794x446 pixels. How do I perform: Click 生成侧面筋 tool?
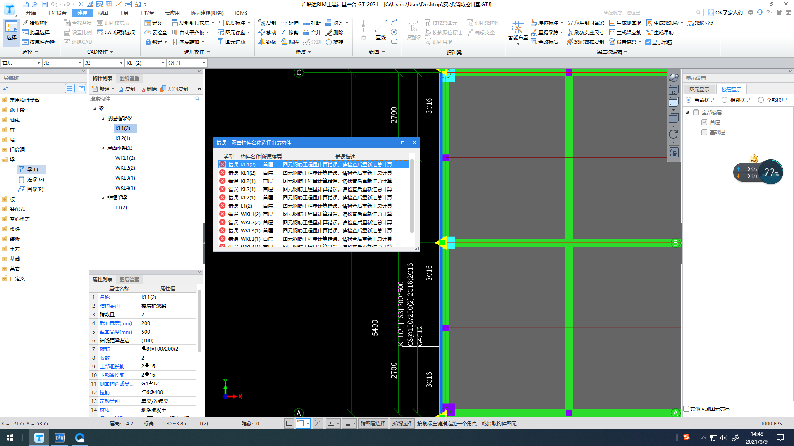click(x=625, y=23)
